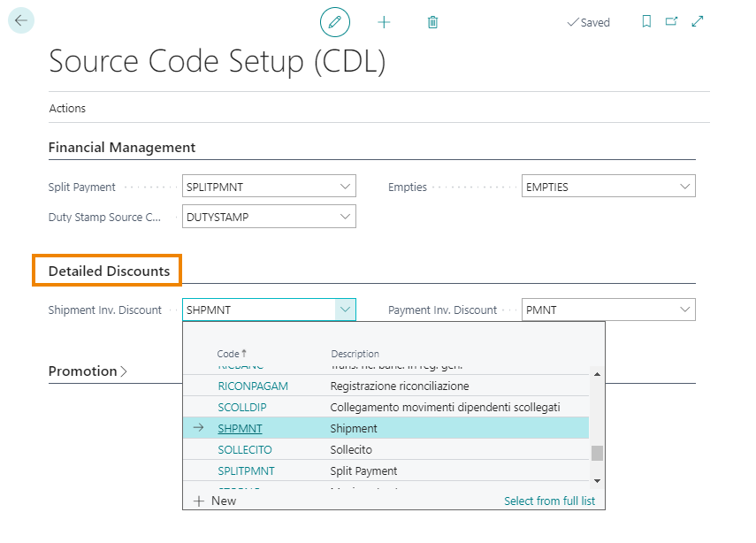Select the SOLLECITO code
Image resolution: width=756 pixels, height=543 pixels.
coord(245,449)
